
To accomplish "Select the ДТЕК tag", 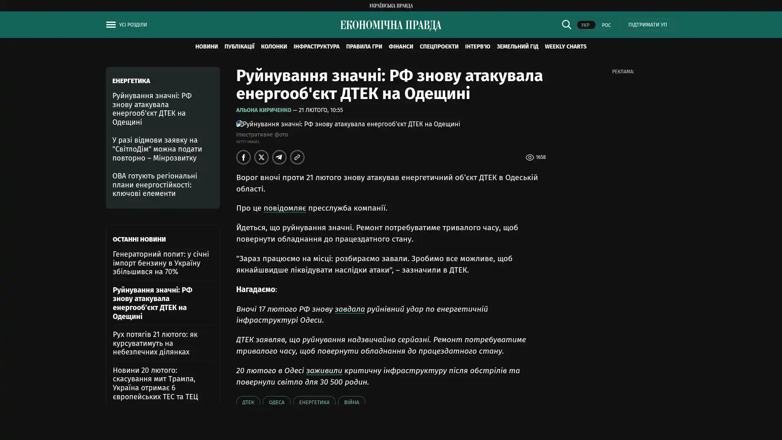I will [x=248, y=402].
